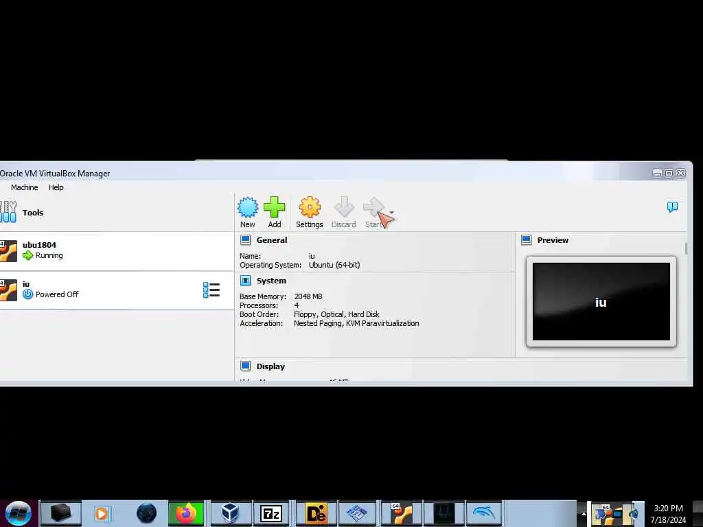Open the Help menu
The width and height of the screenshot is (703, 527).
[x=56, y=187]
